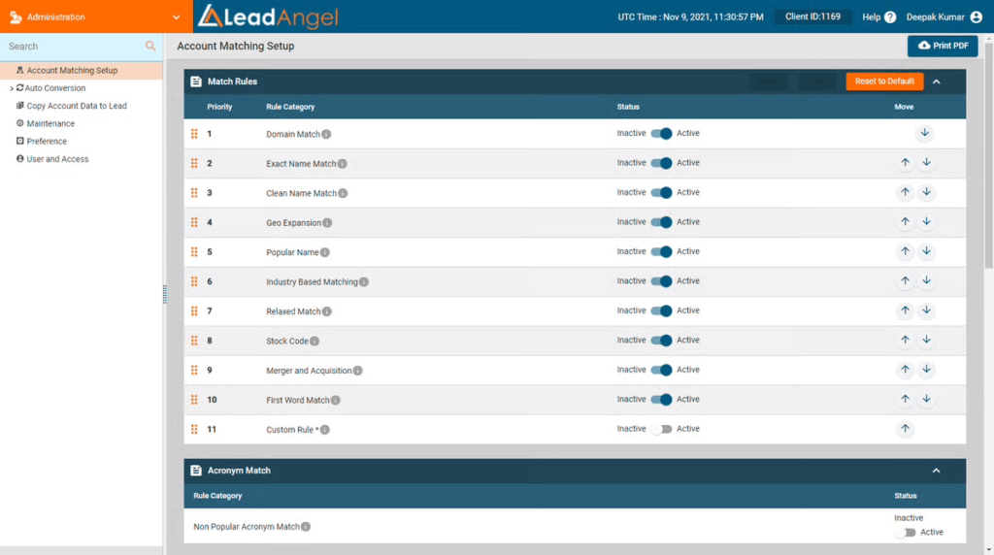Image resolution: width=994 pixels, height=555 pixels.
Task: Open Deepak Kumar user profile icon
Action: [977, 16]
